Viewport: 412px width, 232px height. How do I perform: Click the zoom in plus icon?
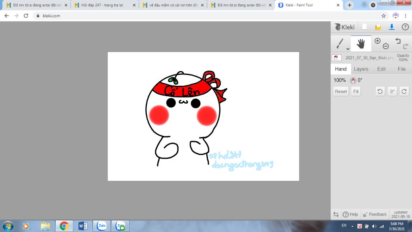point(377,41)
